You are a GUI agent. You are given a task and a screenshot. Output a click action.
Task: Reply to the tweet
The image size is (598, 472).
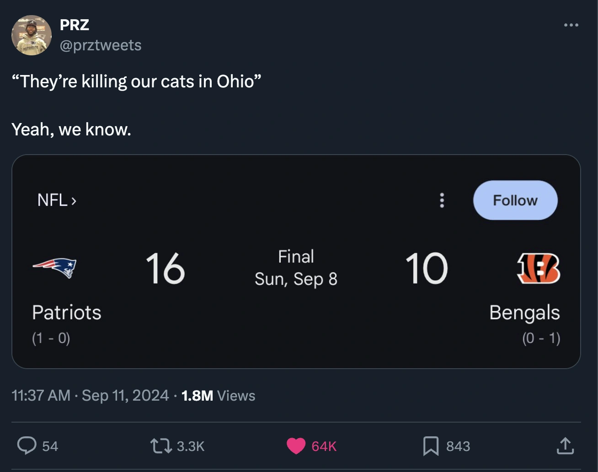pyautogui.click(x=28, y=445)
